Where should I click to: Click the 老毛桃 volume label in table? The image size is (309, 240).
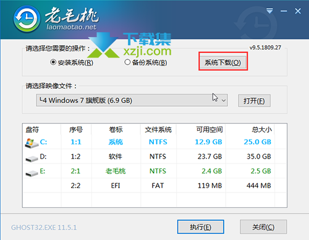click(116, 171)
